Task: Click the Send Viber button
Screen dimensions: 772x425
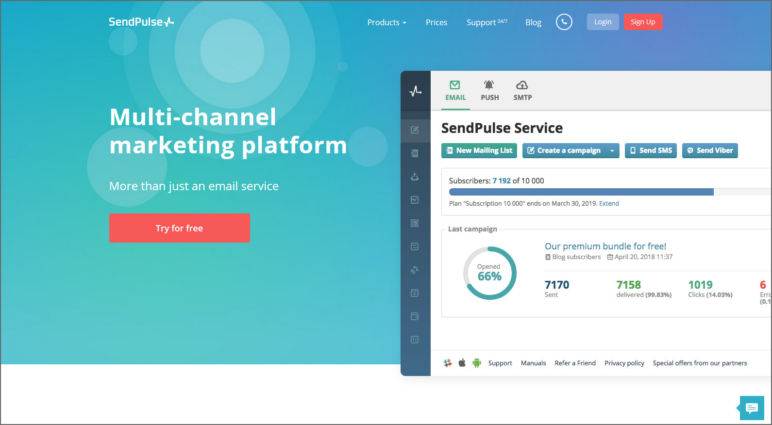Action: (x=710, y=151)
